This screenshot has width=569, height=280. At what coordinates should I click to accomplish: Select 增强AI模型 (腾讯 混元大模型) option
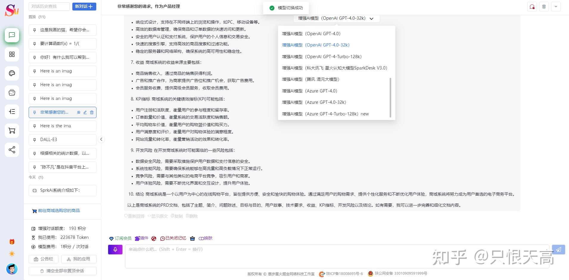click(310, 79)
